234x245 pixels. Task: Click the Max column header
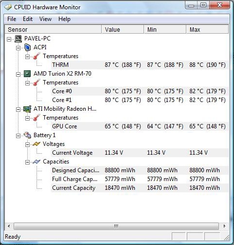[x=207, y=29]
